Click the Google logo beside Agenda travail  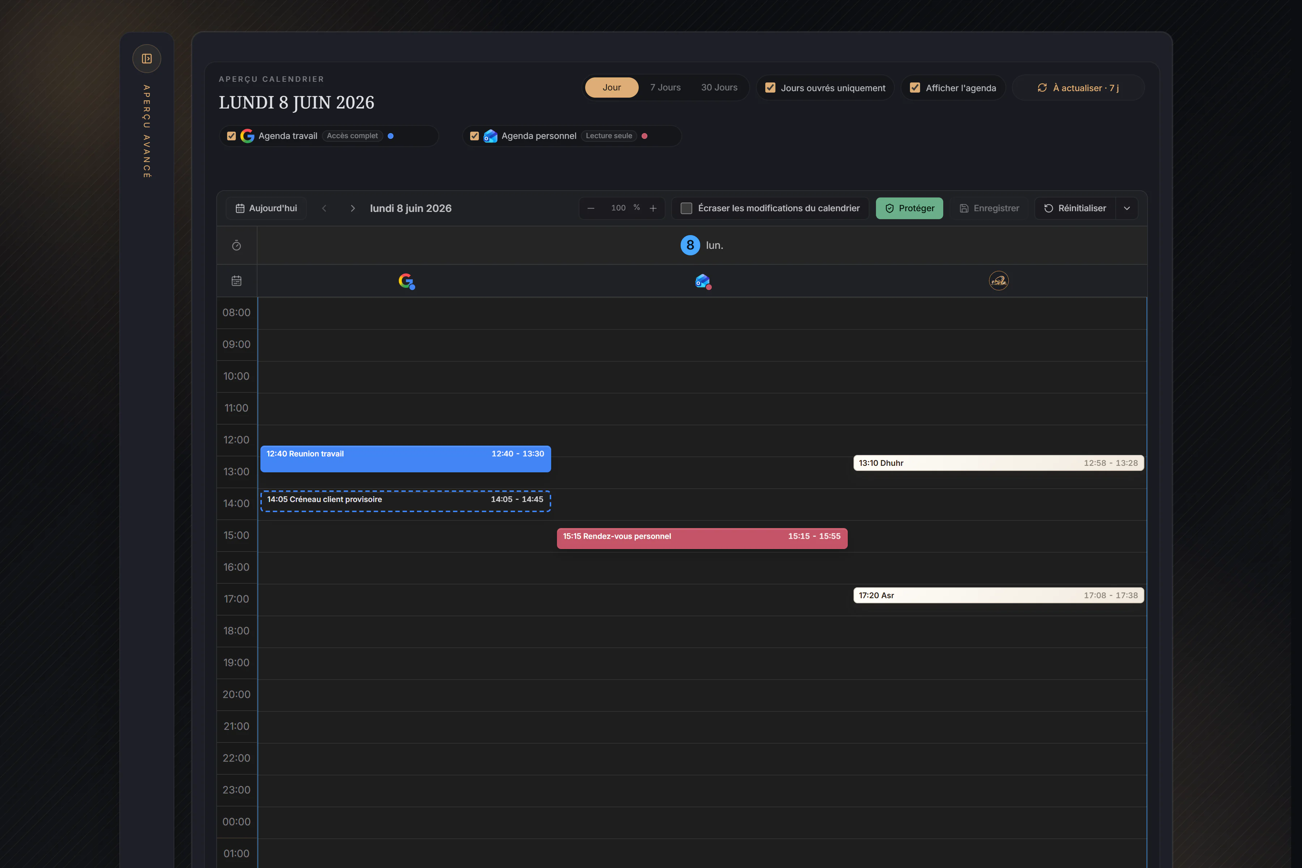point(247,136)
